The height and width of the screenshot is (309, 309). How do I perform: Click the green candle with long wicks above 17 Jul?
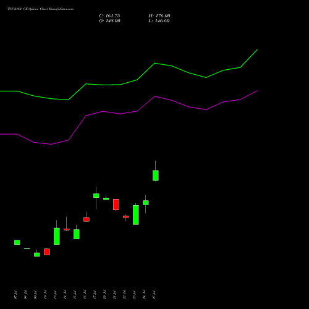96,195
